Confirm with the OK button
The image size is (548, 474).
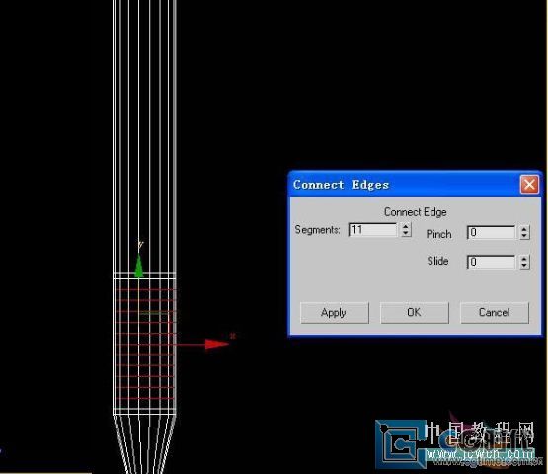click(x=415, y=313)
